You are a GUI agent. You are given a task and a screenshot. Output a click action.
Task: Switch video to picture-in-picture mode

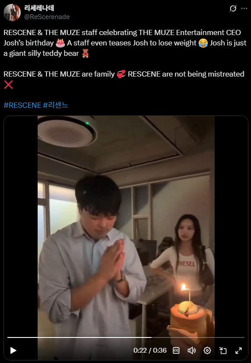[x=223, y=350]
